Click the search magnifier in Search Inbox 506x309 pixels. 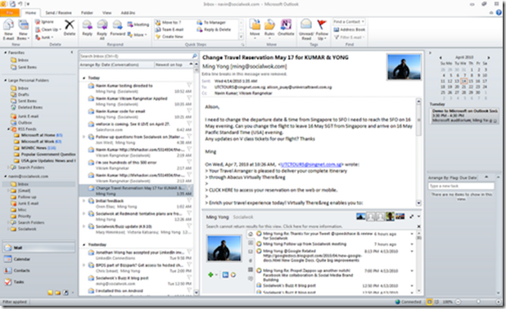click(195, 56)
